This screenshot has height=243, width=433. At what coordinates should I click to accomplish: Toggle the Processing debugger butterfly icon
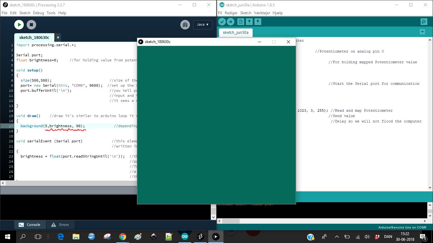tap(185, 25)
